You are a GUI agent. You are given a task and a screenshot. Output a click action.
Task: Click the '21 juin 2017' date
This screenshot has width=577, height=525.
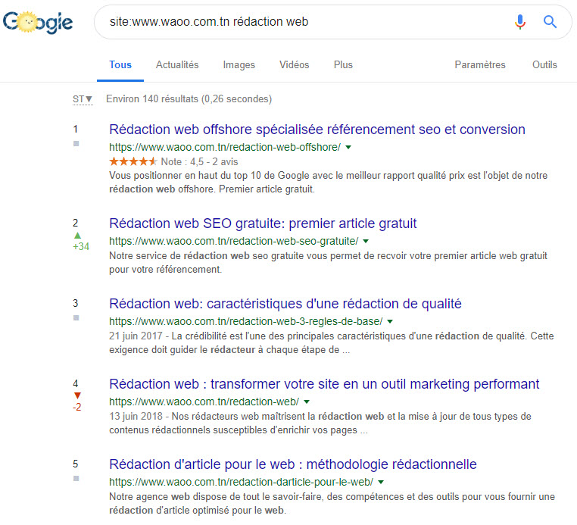coord(136,336)
